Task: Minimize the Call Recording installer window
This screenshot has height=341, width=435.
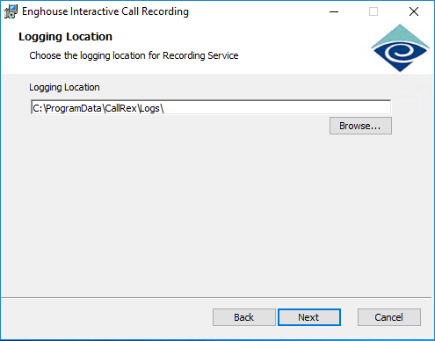Action: pos(334,11)
